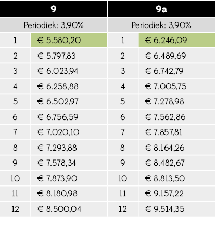Click the green cell € 5.580,20
This screenshot has width=216, height=226.
pos(69,40)
